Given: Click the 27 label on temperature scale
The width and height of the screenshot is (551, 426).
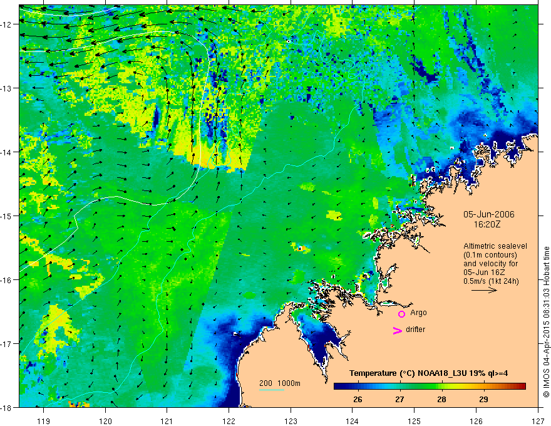Looking at the screenshot, I should [x=399, y=400].
